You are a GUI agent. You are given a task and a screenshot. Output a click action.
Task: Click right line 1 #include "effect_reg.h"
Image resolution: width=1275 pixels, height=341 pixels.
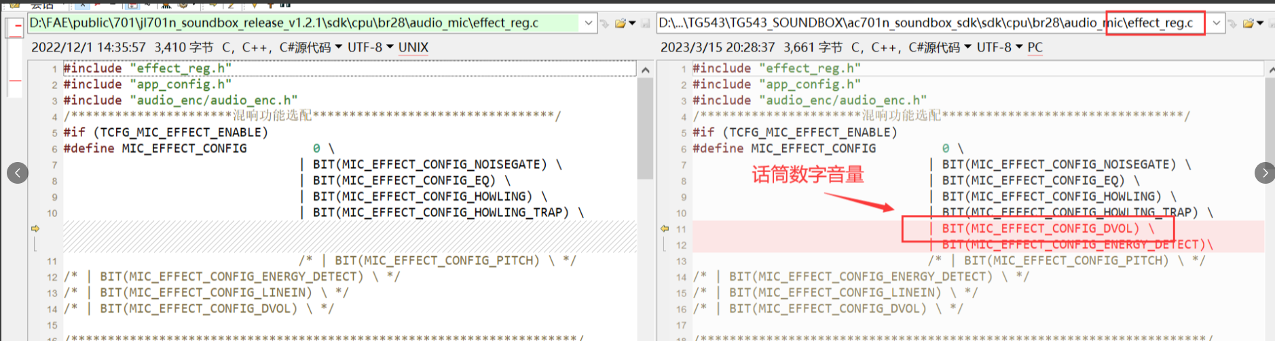[777, 68]
